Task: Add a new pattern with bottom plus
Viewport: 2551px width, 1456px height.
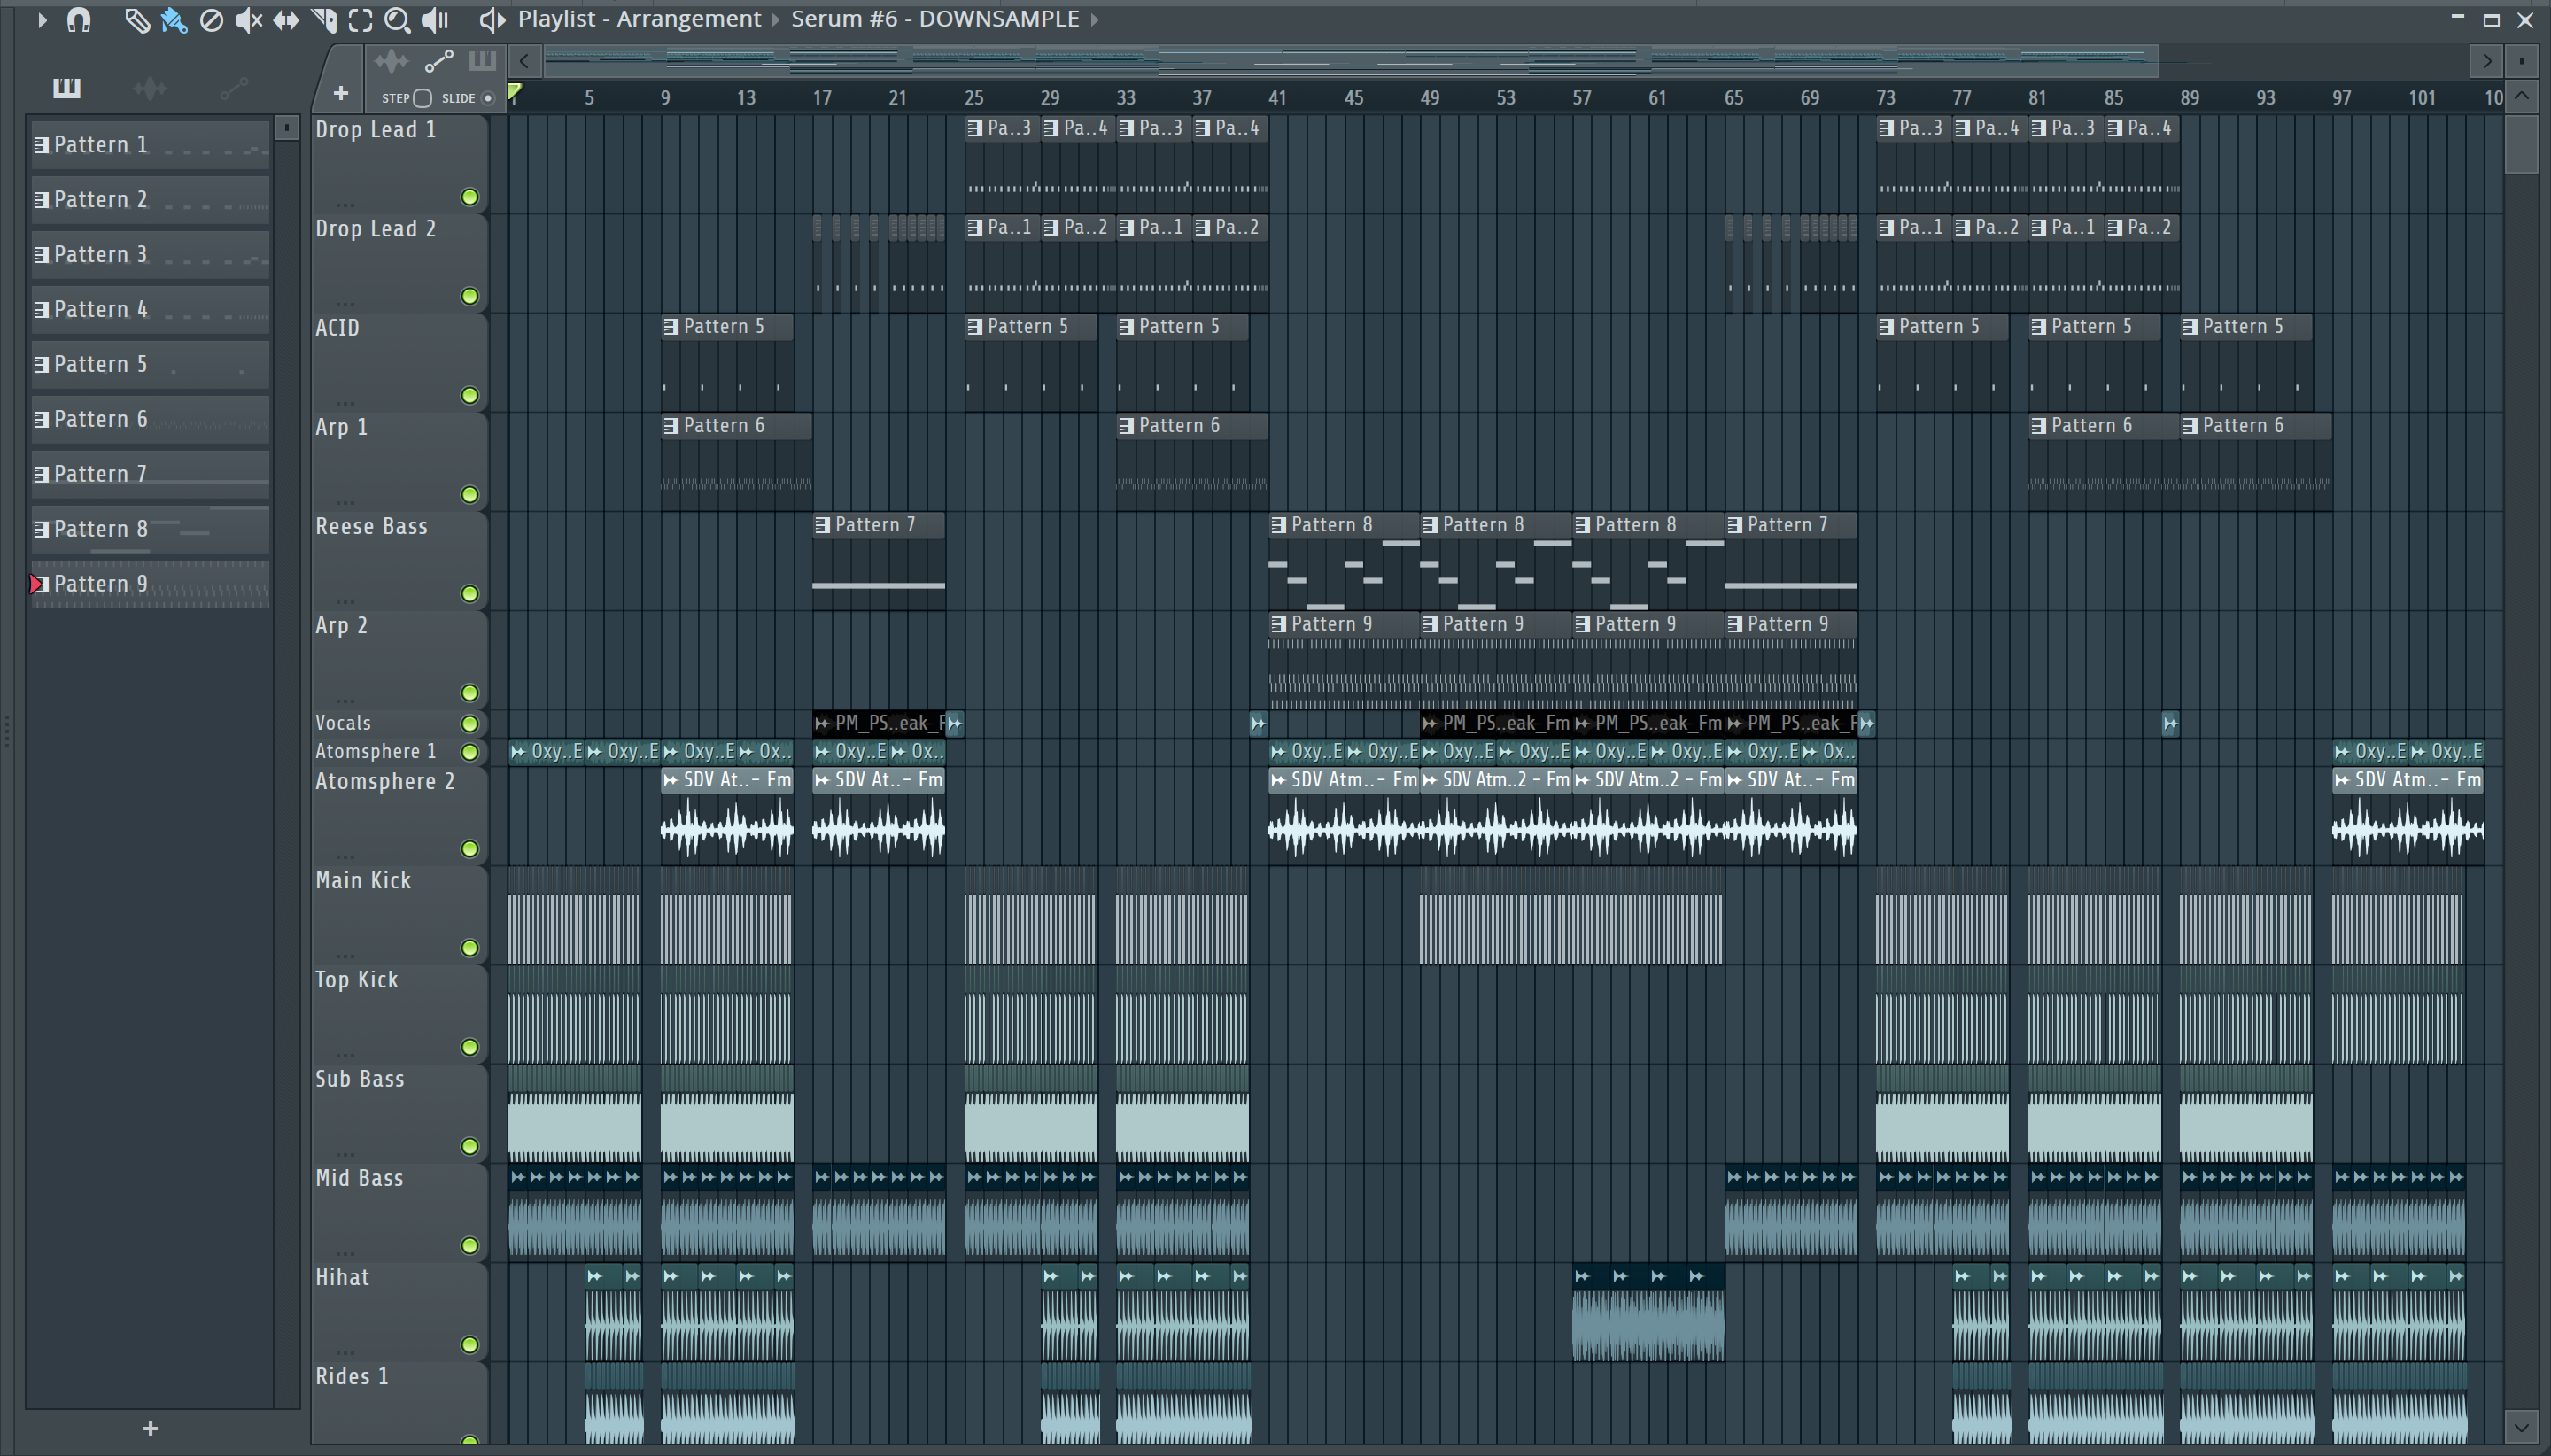Action: coord(150,1428)
